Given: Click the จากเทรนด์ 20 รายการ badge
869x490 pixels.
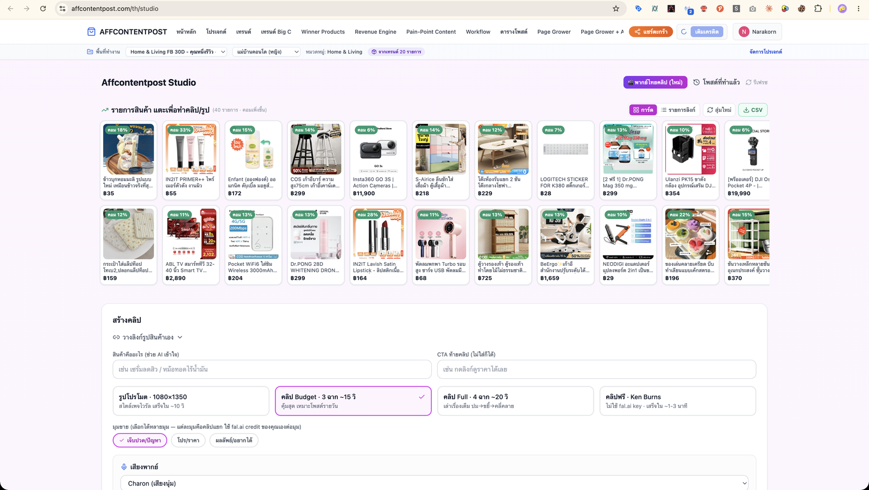Looking at the screenshot, I should coord(396,52).
